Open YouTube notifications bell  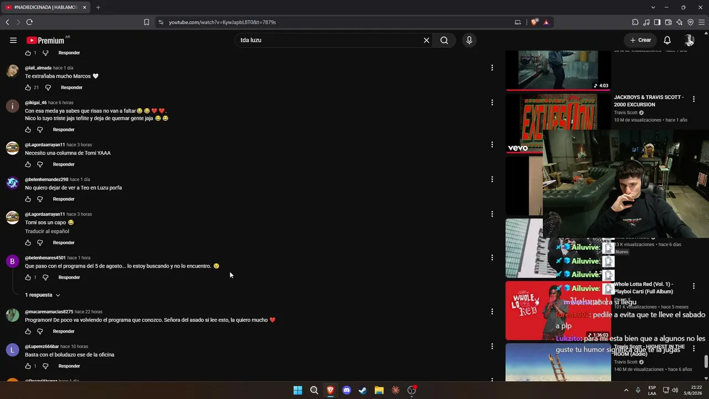667,40
